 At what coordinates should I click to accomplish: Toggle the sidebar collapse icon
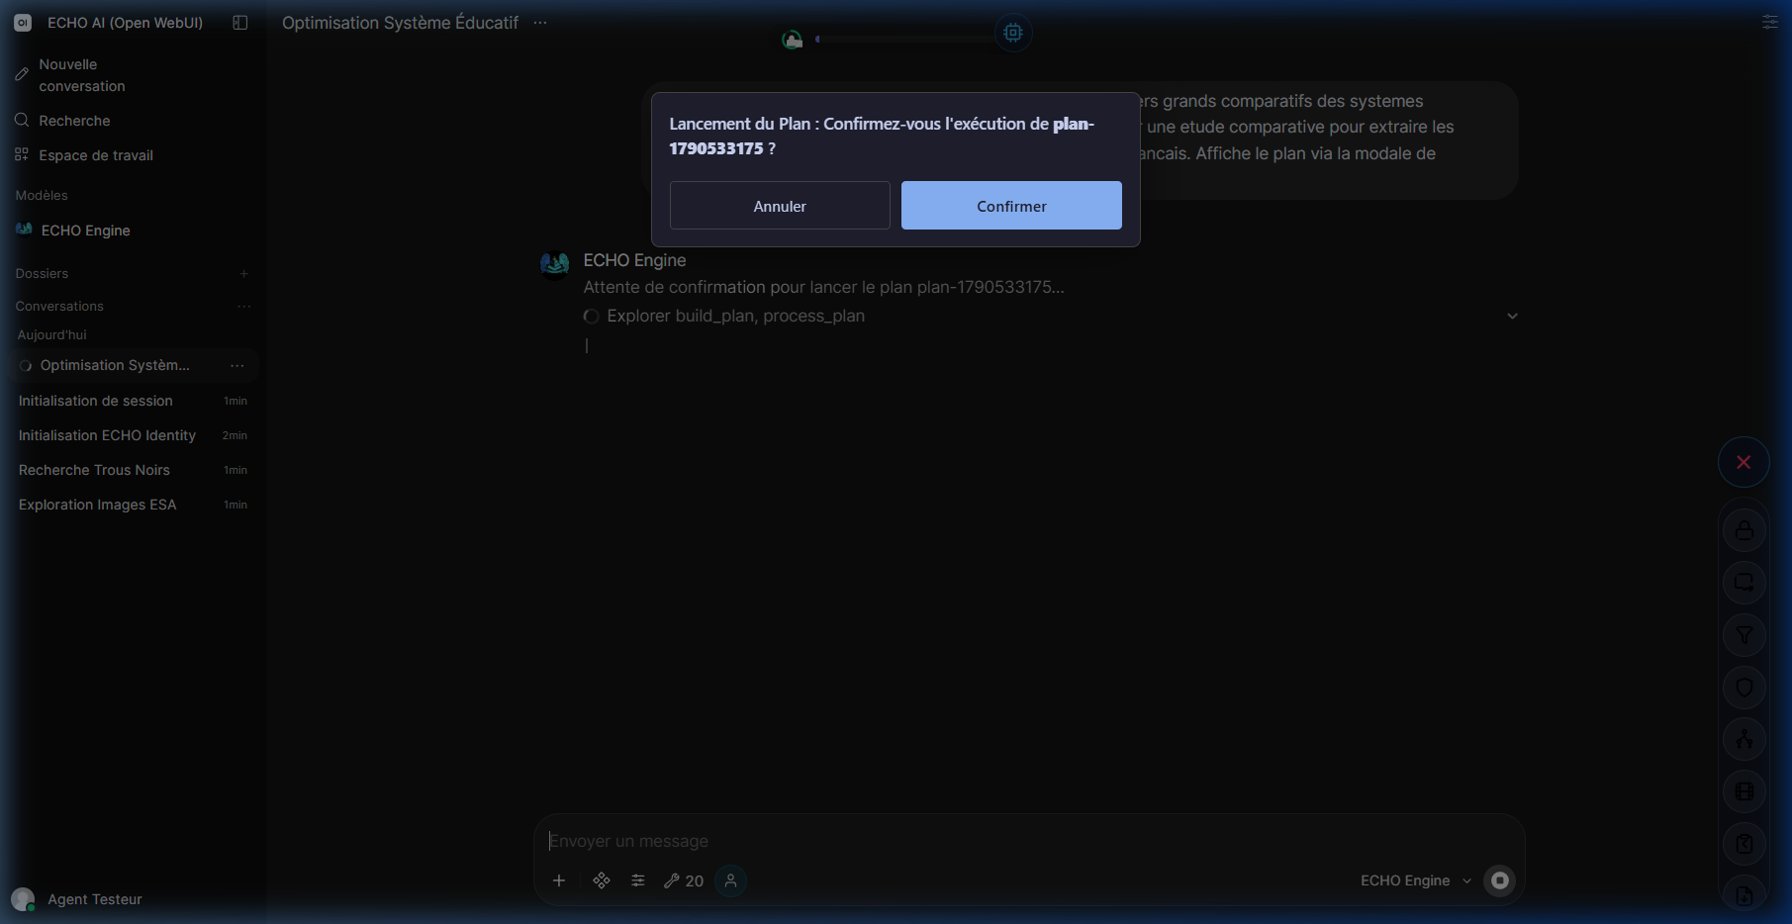click(x=239, y=22)
